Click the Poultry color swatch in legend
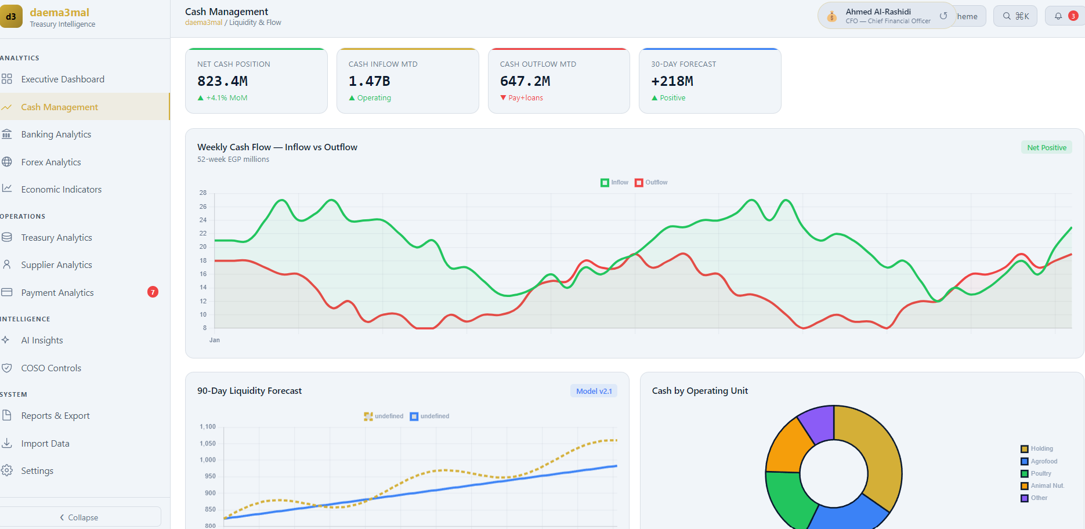Viewport: 1085px width, 529px height. coord(1025,474)
